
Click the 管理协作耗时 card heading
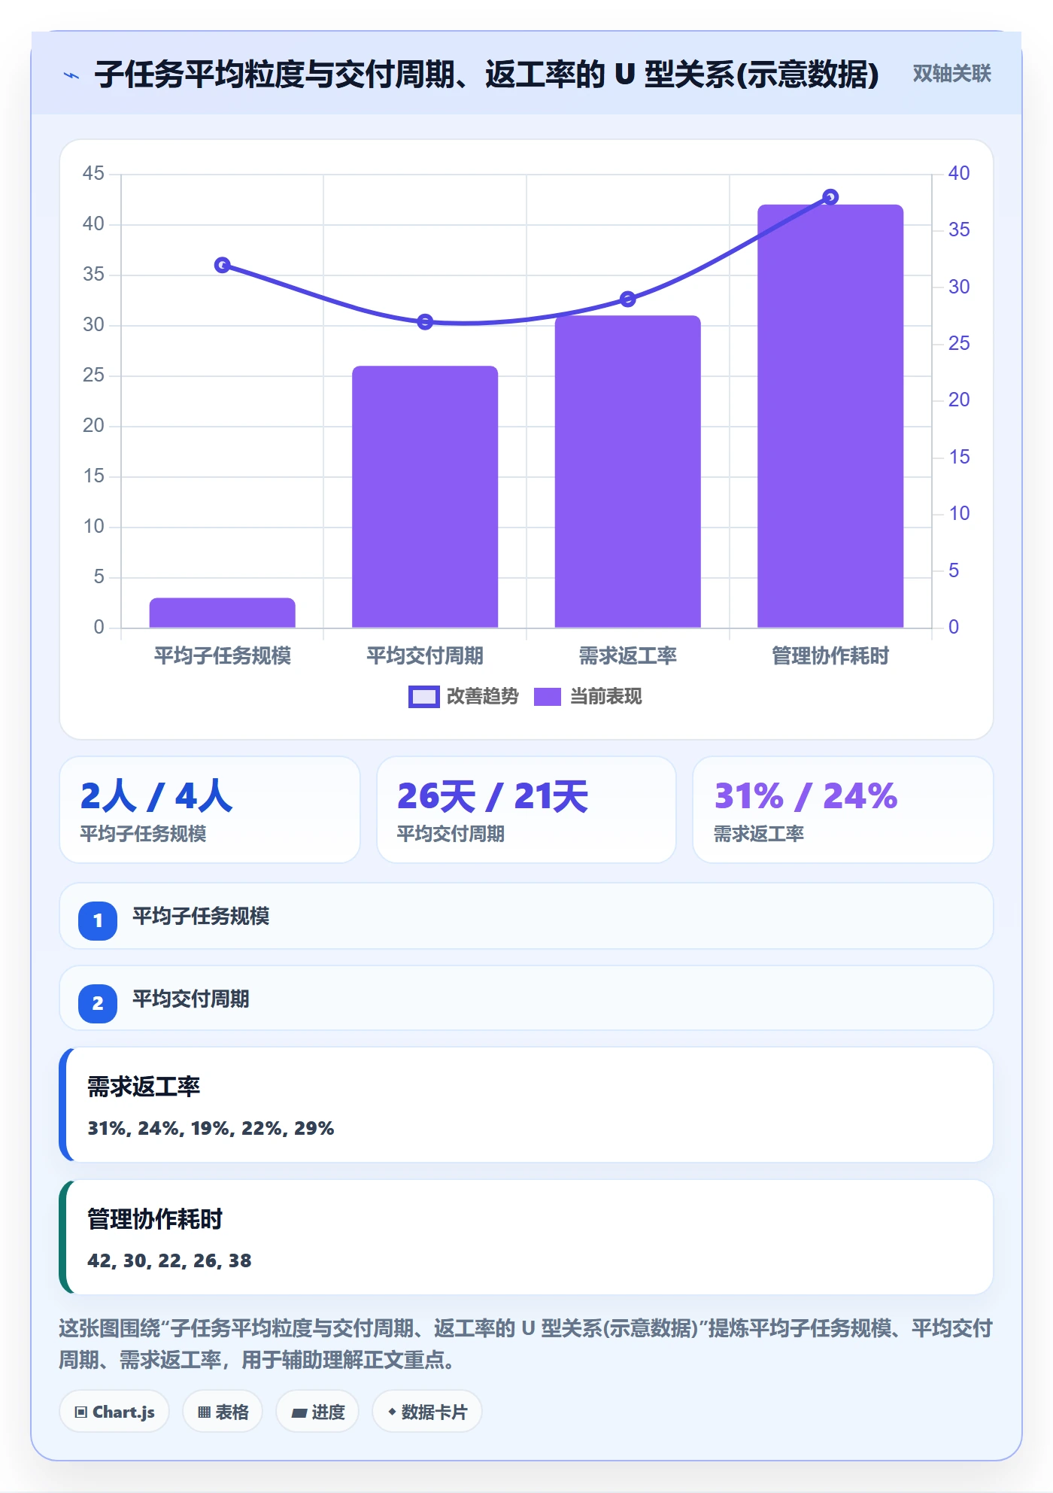(x=155, y=1219)
